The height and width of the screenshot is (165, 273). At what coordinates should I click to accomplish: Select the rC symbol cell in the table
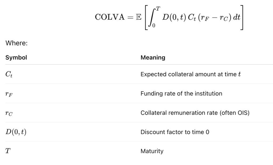click(x=9, y=113)
